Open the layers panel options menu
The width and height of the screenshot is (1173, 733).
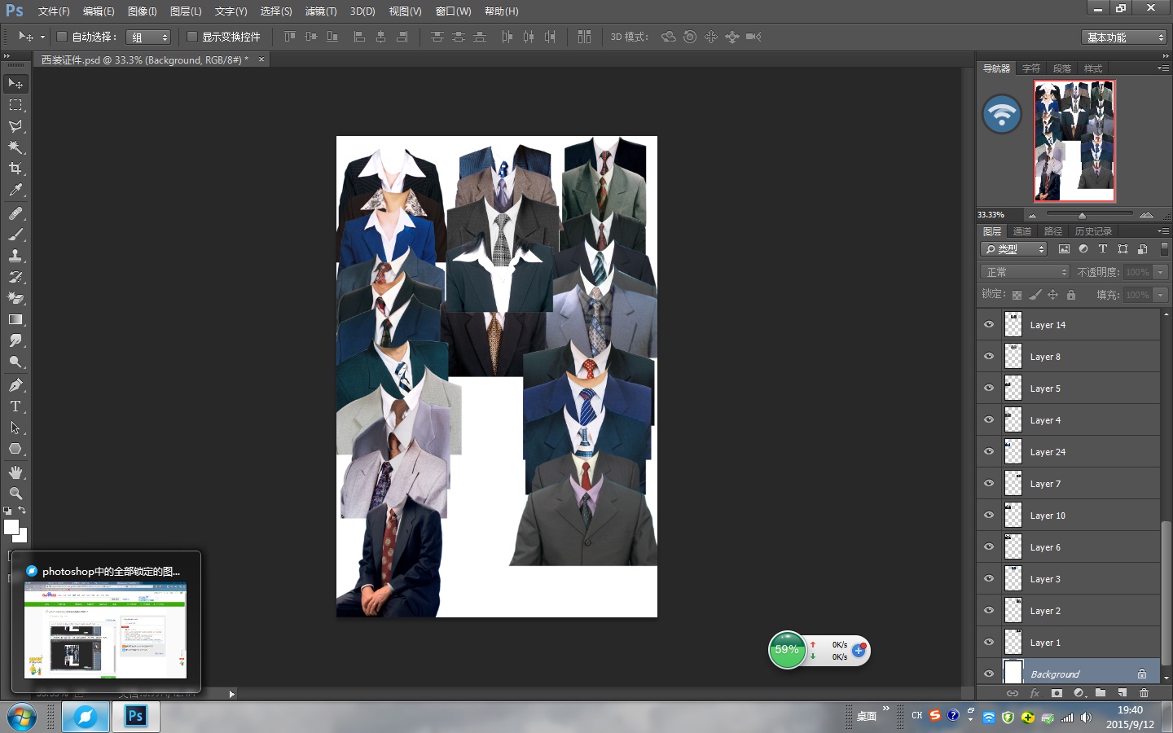pos(1162,231)
